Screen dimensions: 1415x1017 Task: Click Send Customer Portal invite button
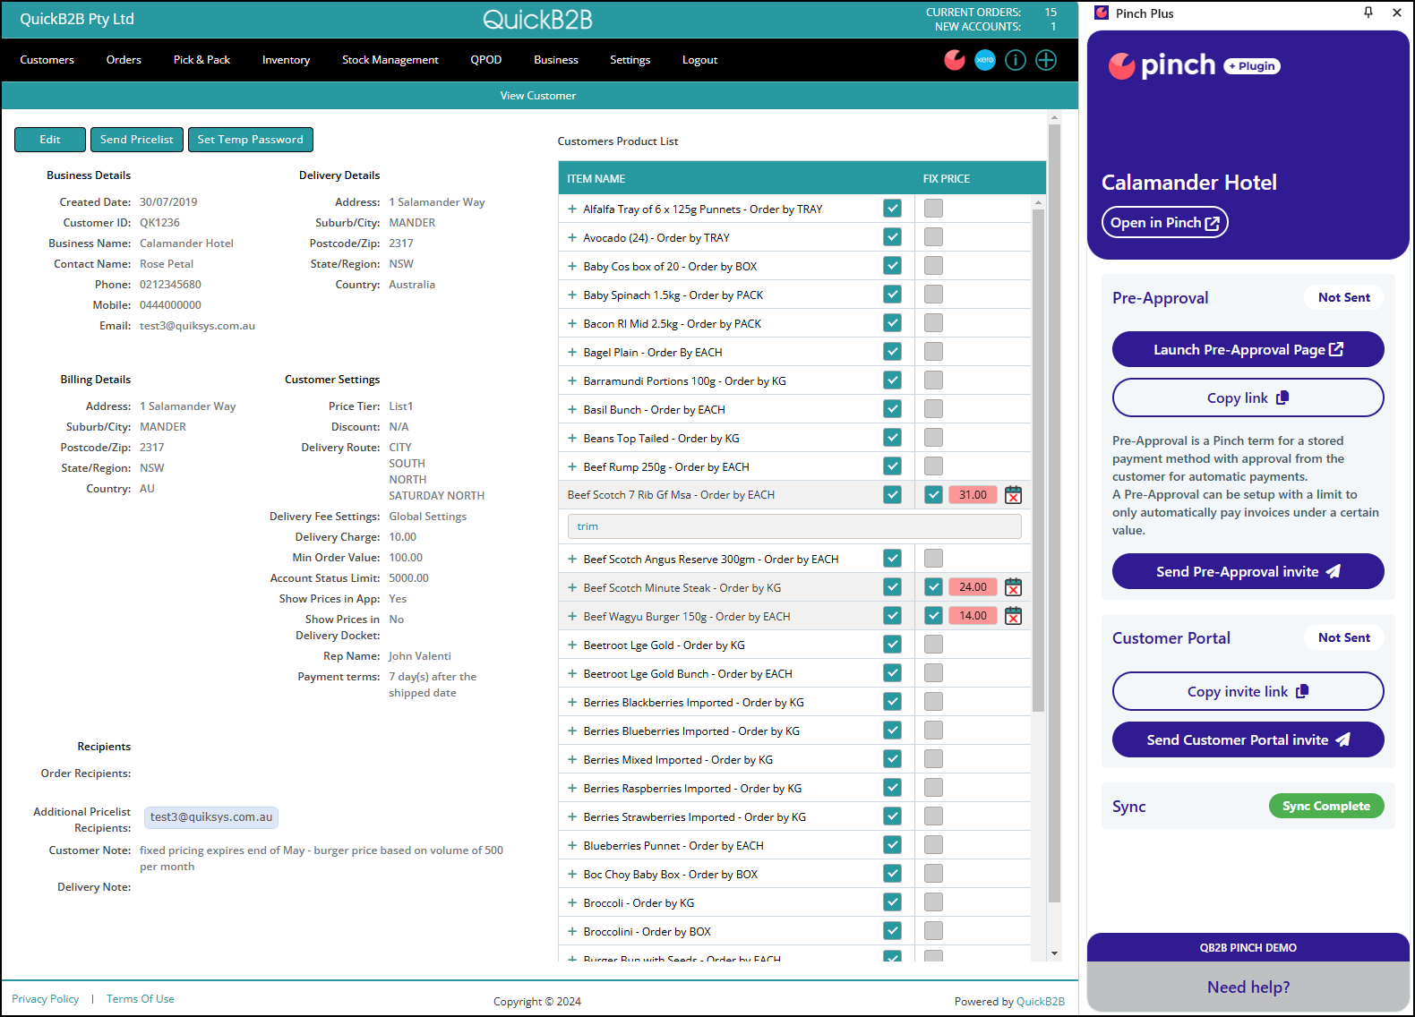1248,739
